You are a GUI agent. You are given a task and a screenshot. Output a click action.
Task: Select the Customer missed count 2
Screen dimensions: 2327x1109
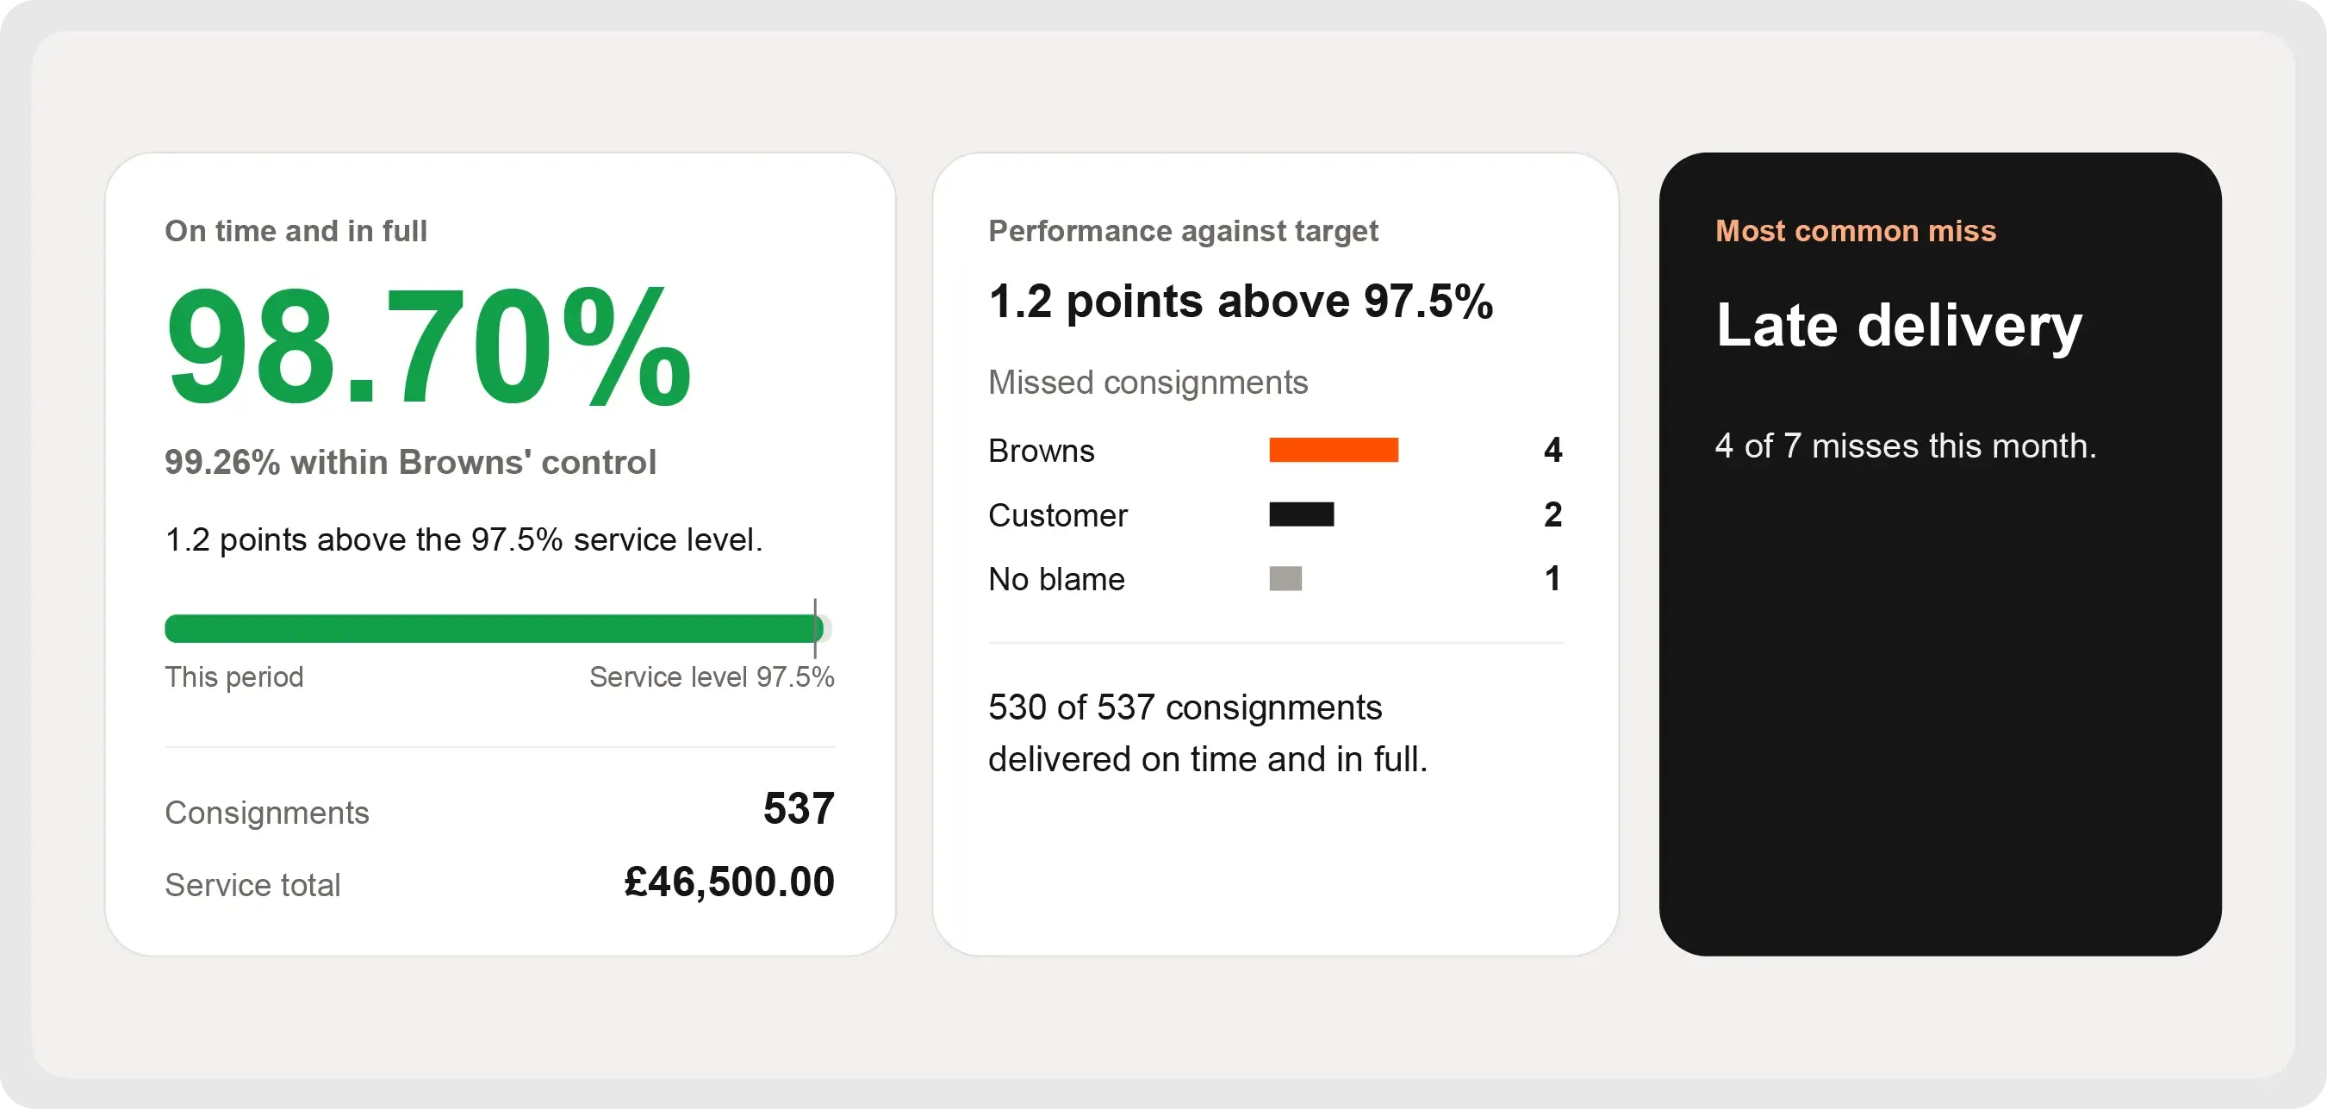click(x=1552, y=514)
